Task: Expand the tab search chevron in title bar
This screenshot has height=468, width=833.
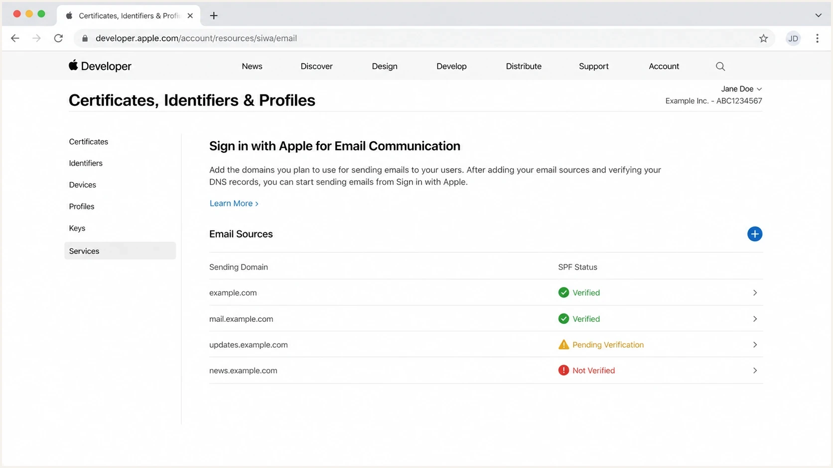Action: 818,15
